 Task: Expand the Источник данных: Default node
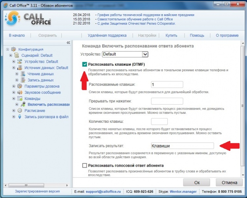[x=14, y=68]
